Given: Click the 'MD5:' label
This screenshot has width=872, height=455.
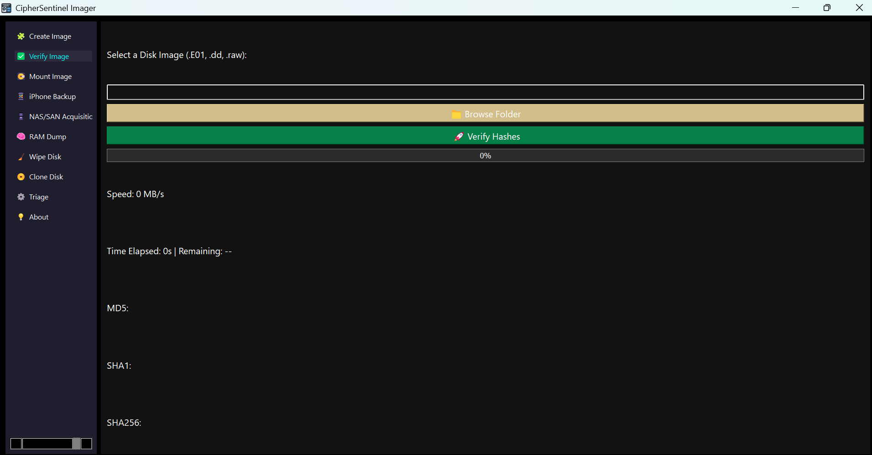Looking at the screenshot, I should [118, 308].
